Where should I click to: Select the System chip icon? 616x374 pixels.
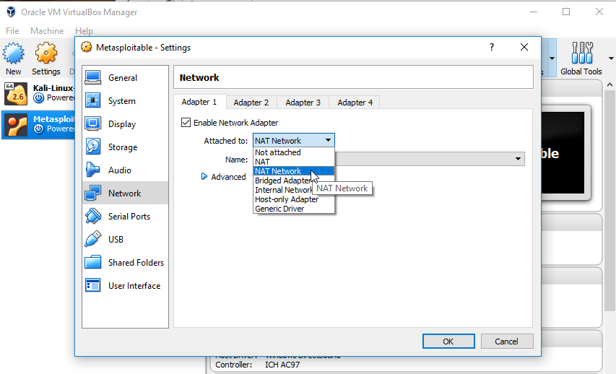93,100
